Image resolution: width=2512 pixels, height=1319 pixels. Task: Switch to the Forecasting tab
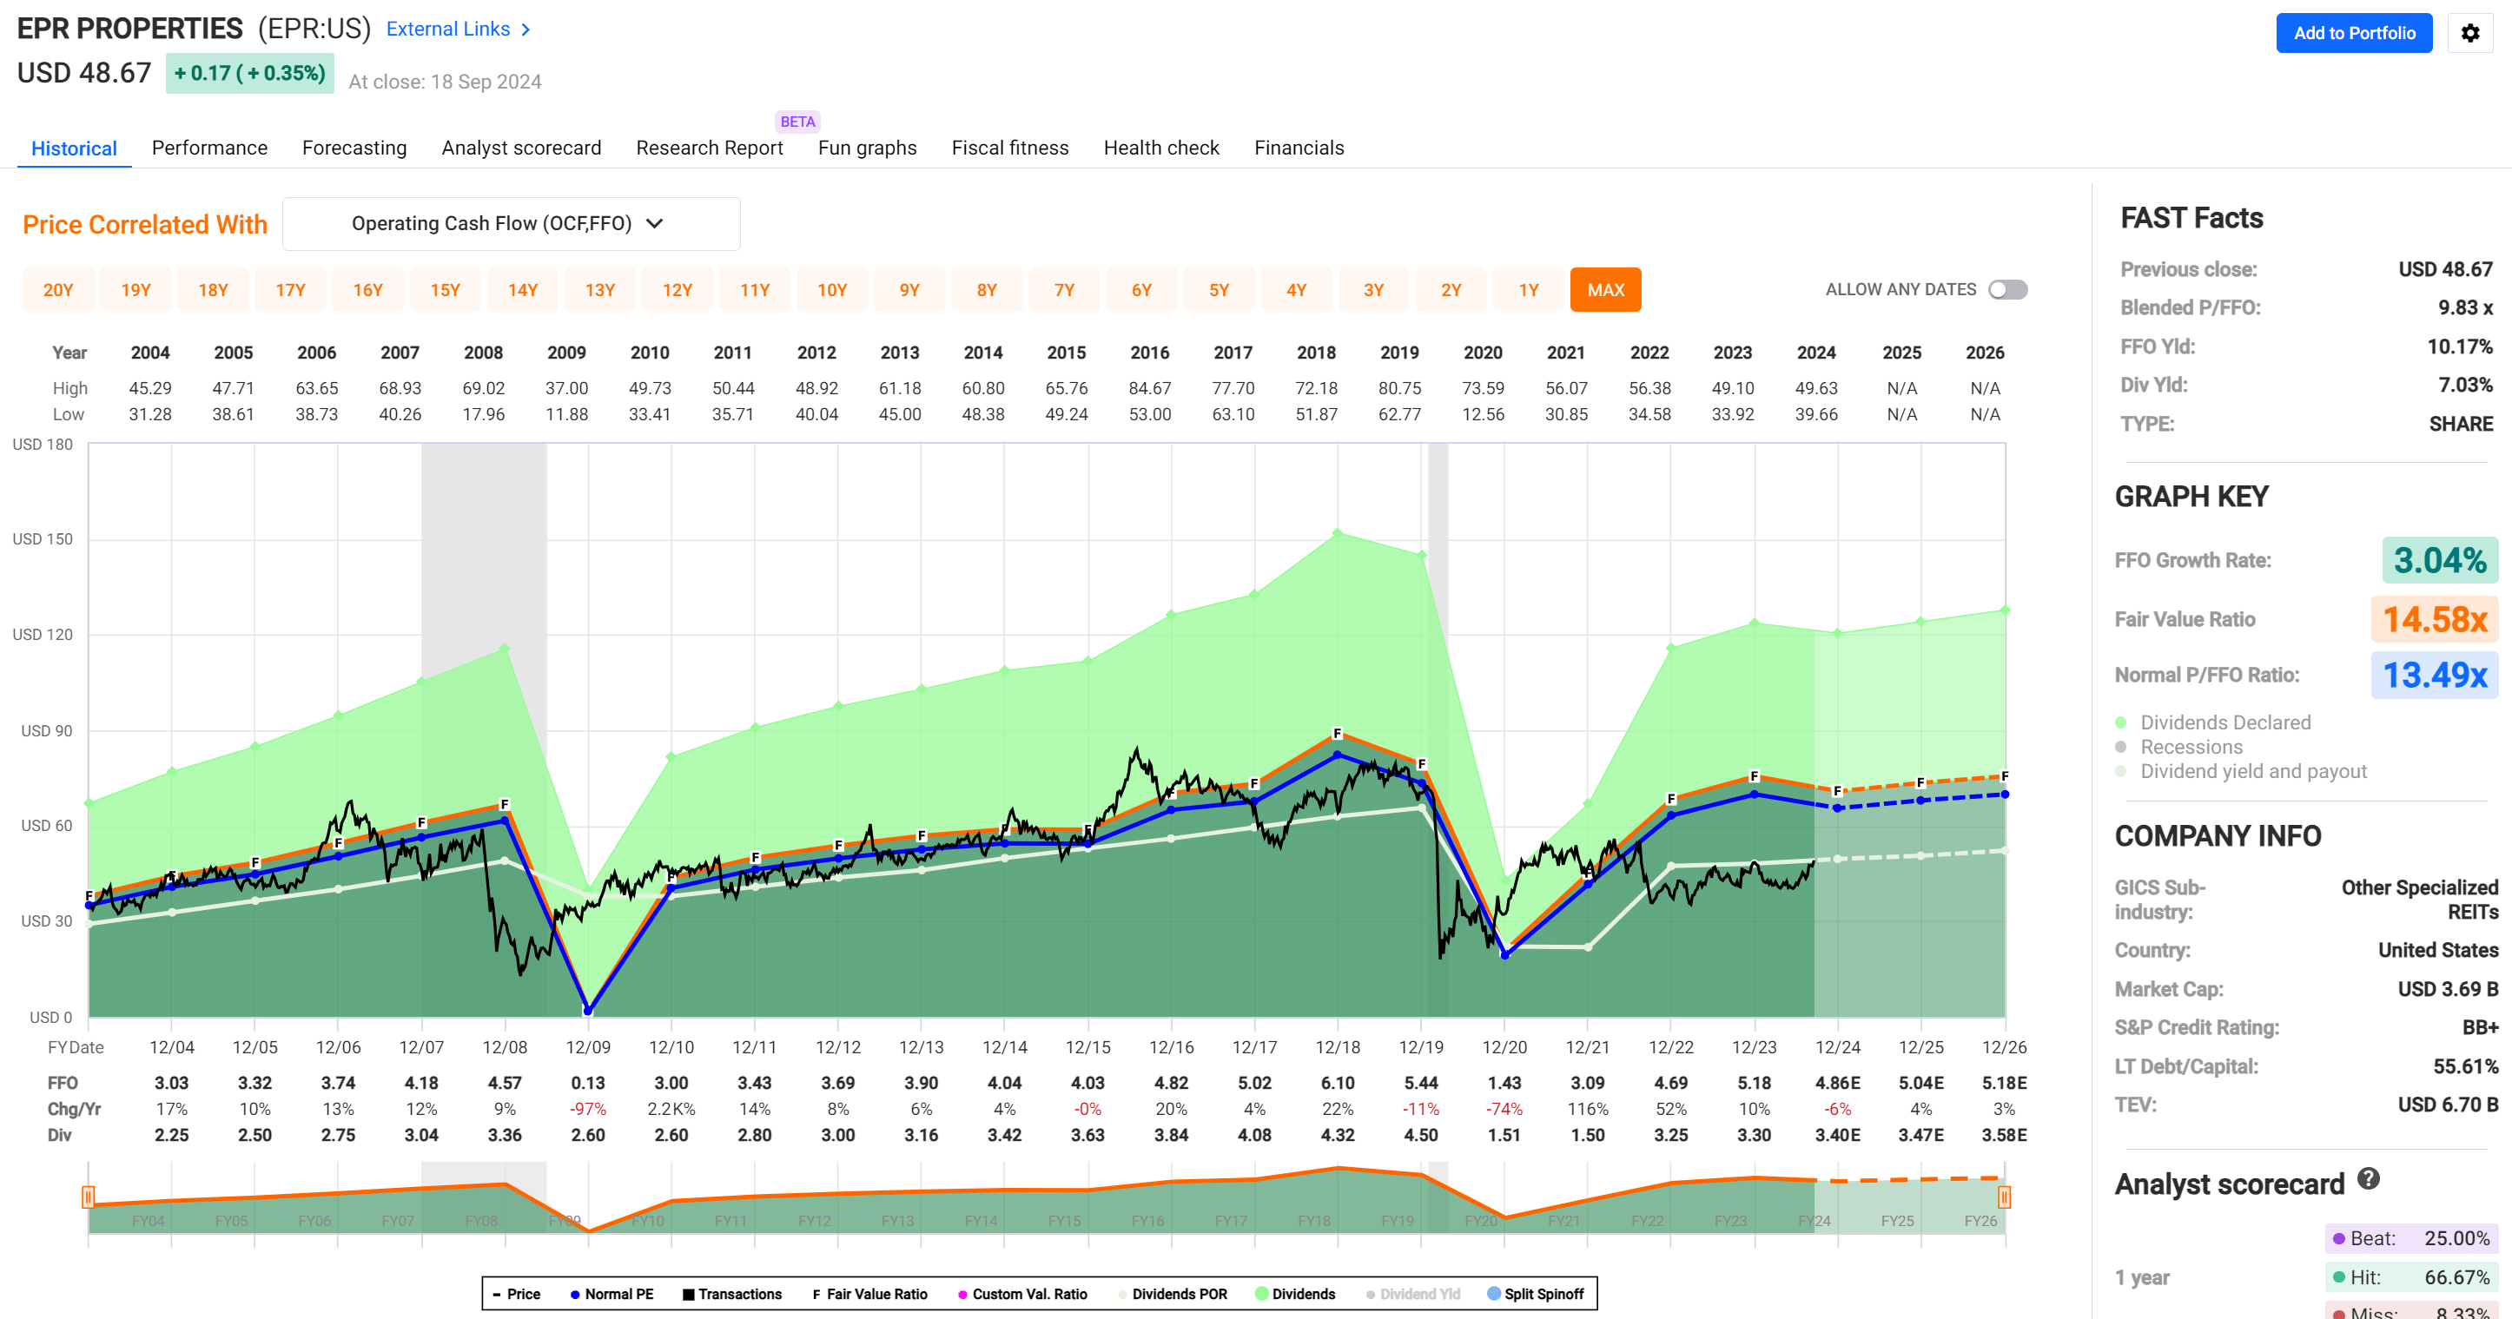(354, 148)
